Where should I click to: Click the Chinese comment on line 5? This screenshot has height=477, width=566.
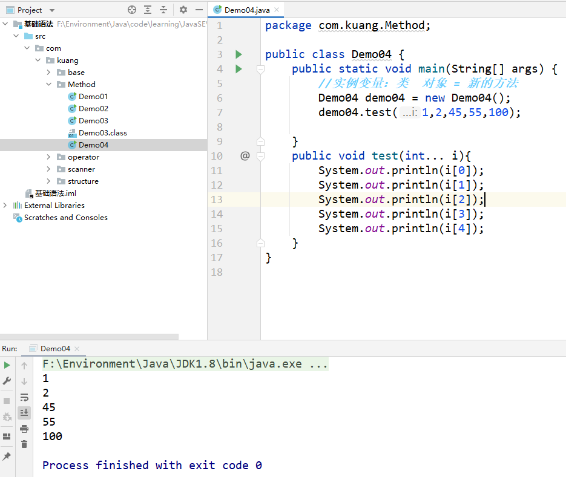click(418, 83)
